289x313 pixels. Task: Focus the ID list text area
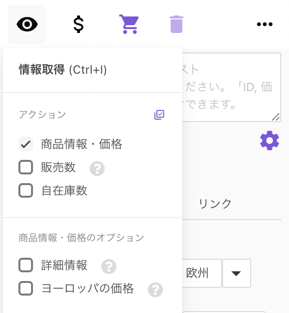click(x=231, y=87)
